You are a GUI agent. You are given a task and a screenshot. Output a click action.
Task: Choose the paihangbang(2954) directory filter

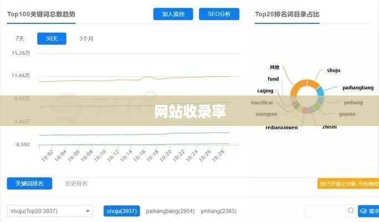click(170, 211)
